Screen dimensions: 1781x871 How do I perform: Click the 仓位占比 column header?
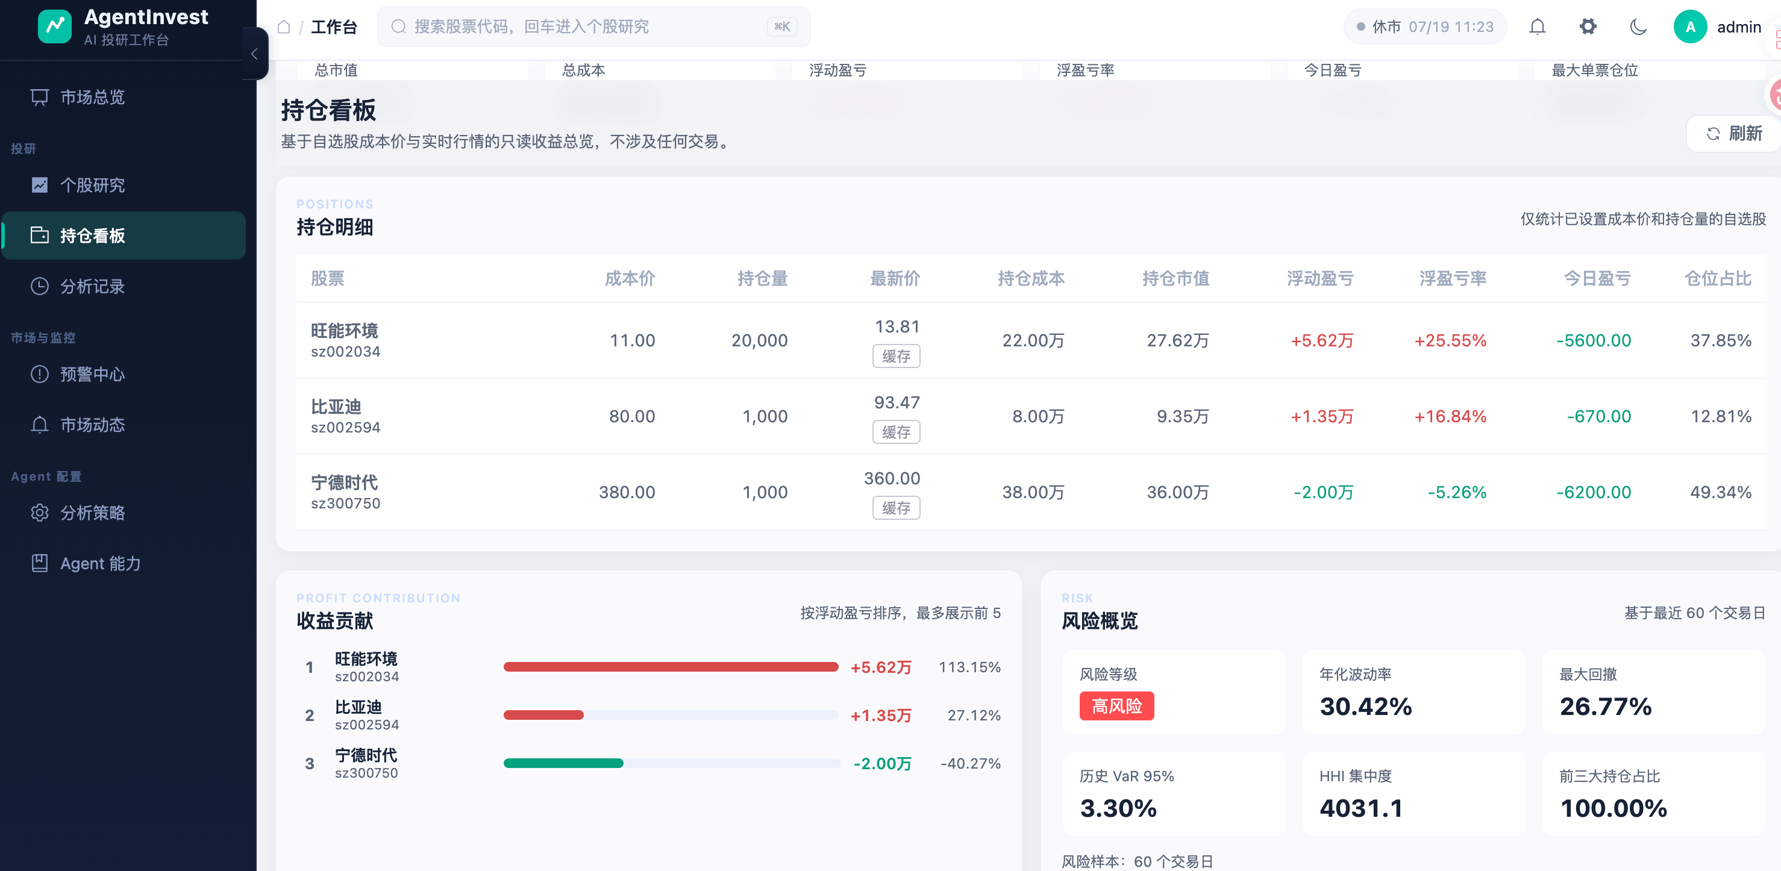pos(1717,278)
